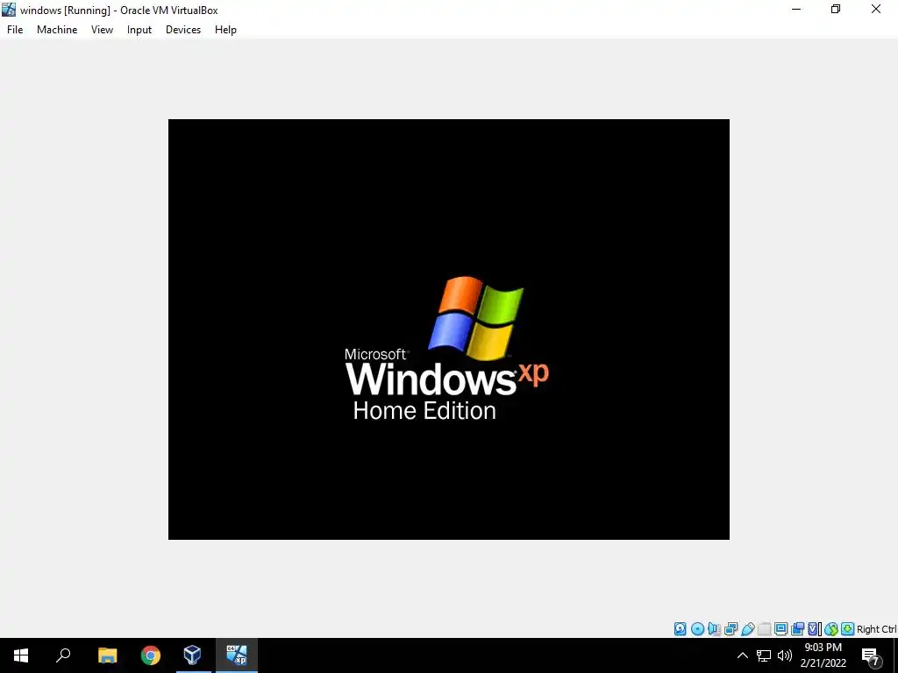The image size is (898, 673).
Task: Click the audio status icon
Action: click(x=714, y=629)
